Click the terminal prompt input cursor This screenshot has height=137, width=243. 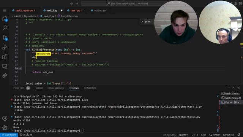tap(83, 131)
